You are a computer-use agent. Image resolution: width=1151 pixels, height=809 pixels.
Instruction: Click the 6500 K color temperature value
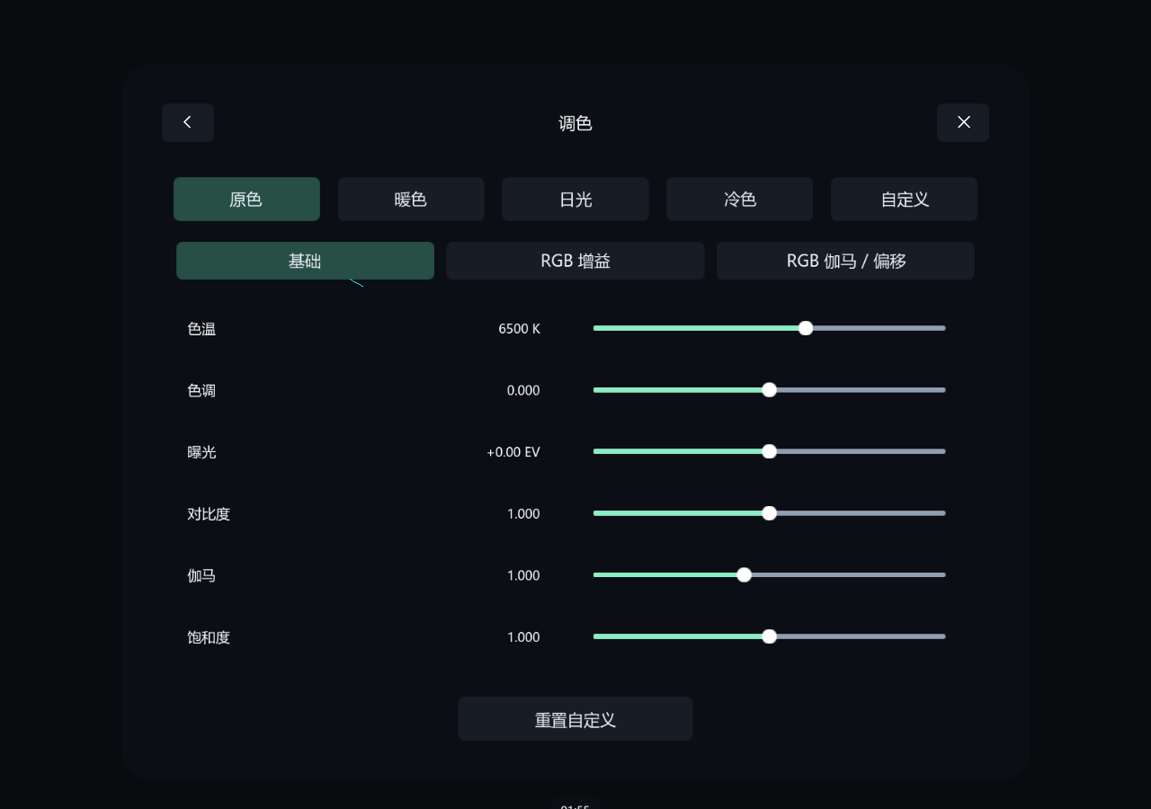[520, 329]
